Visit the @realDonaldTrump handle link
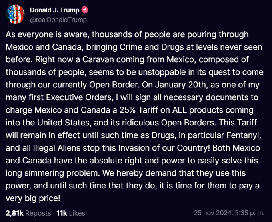The image size is (272, 222). point(58,20)
